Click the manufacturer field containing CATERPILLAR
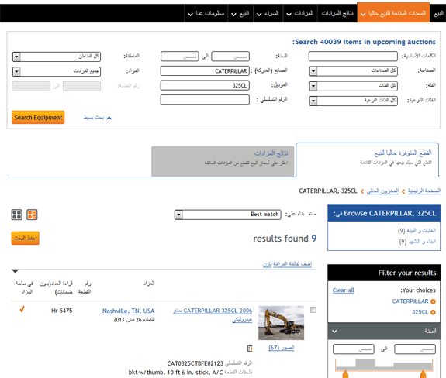The height and width of the screenshot is (378, 446). click(205, 71)
